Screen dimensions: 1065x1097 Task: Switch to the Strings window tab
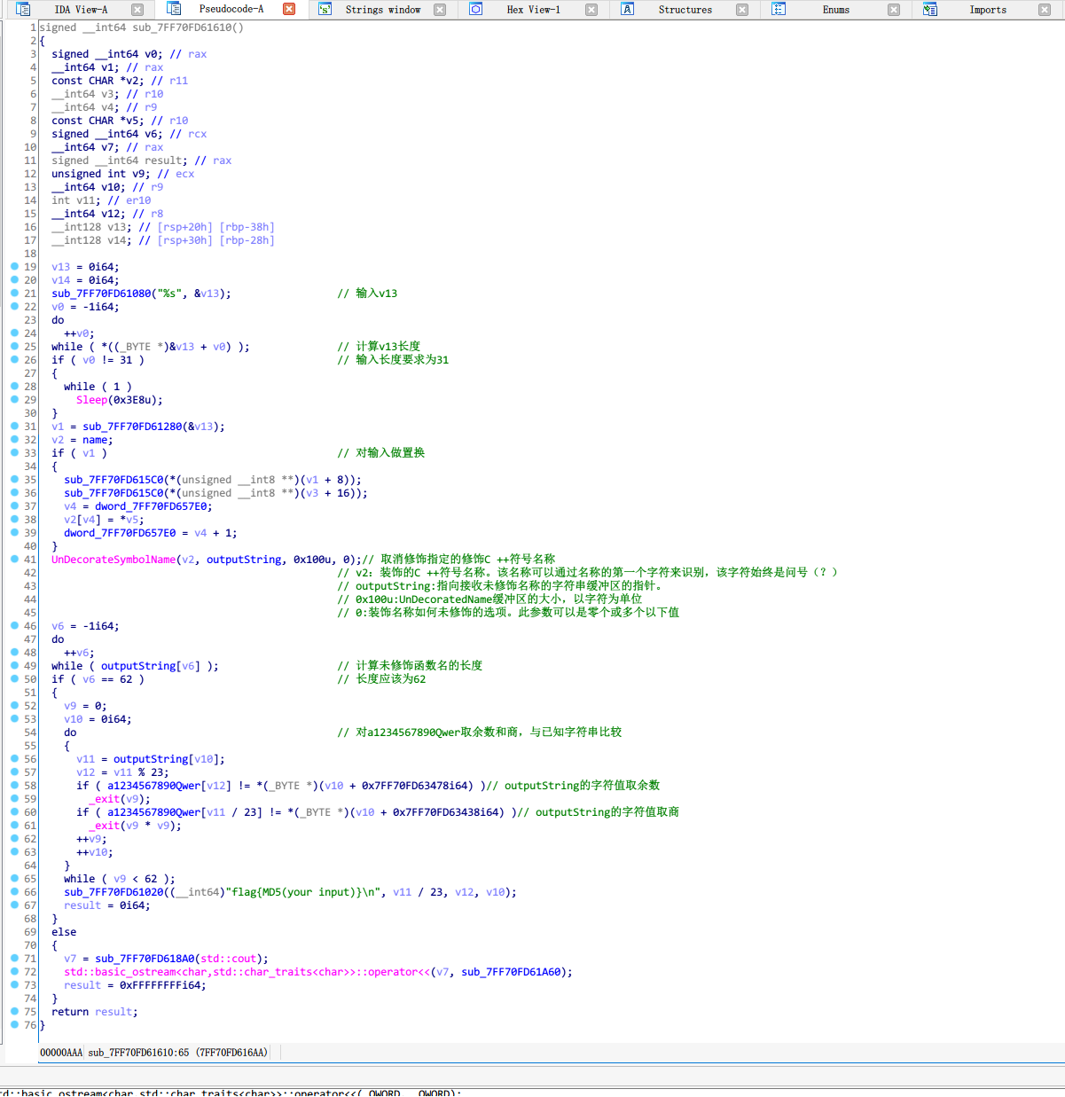pyautogui.click(x=383, y=10)
